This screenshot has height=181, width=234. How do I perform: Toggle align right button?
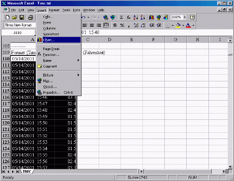(x=99, y=25)
